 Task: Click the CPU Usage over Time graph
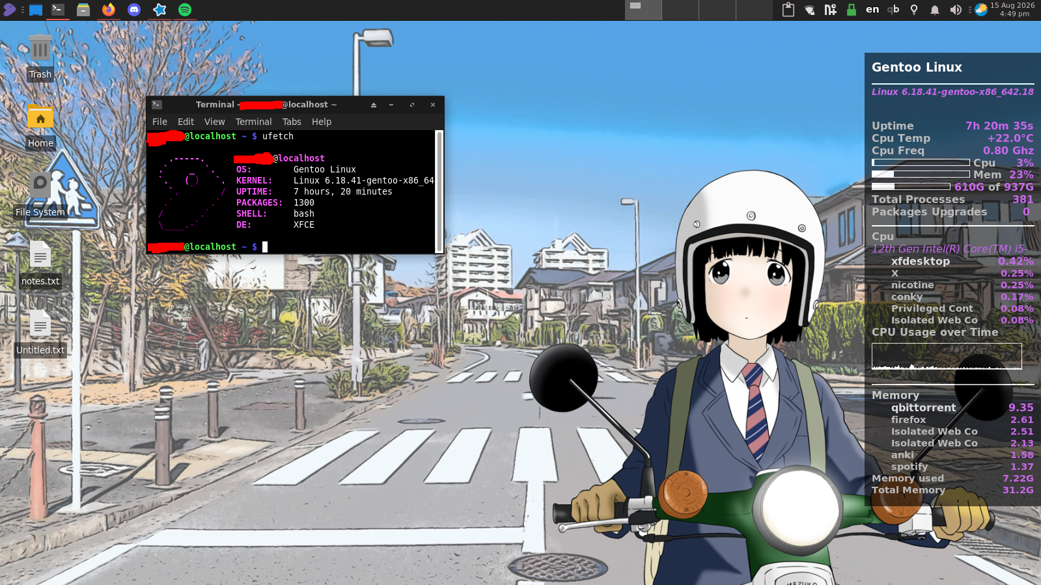[x=947, y=356]
